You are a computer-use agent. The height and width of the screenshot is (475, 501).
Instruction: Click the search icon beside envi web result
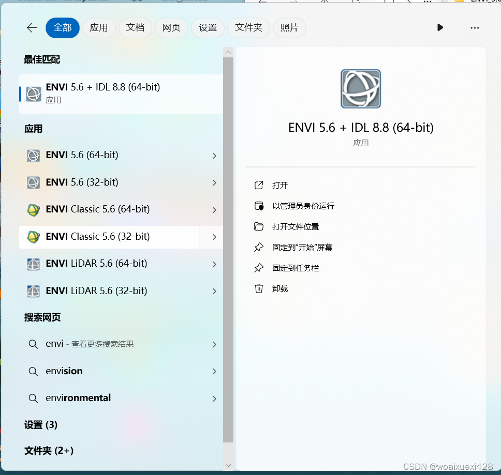pyautogui.click(x=33, y=344)
